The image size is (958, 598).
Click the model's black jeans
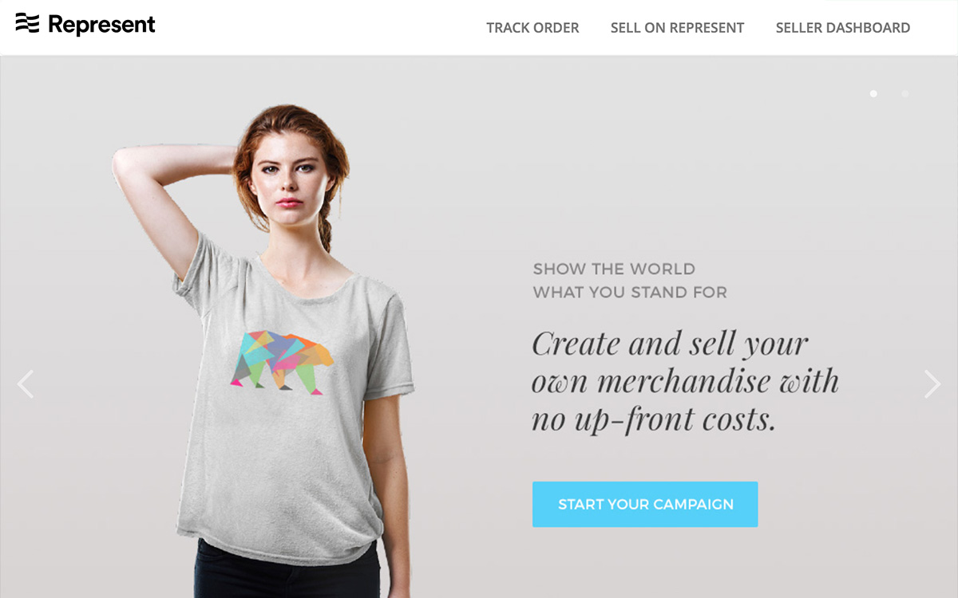pyautogui.click(x=287, y=570)
